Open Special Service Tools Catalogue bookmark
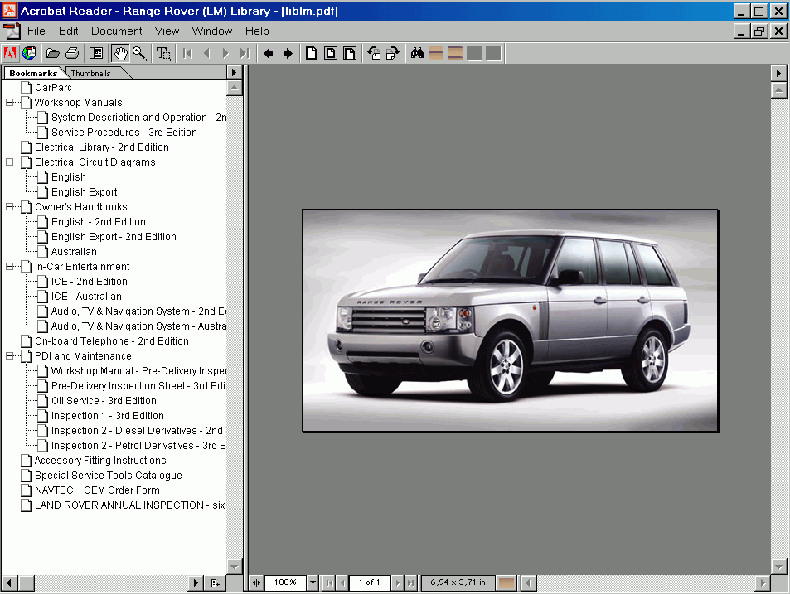The image size is (790, 594). [x=109, y=476]
